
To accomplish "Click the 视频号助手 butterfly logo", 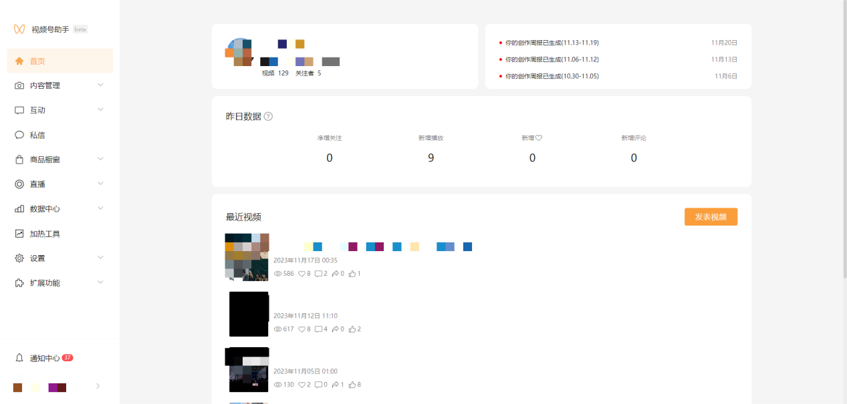I will point(19,29).
